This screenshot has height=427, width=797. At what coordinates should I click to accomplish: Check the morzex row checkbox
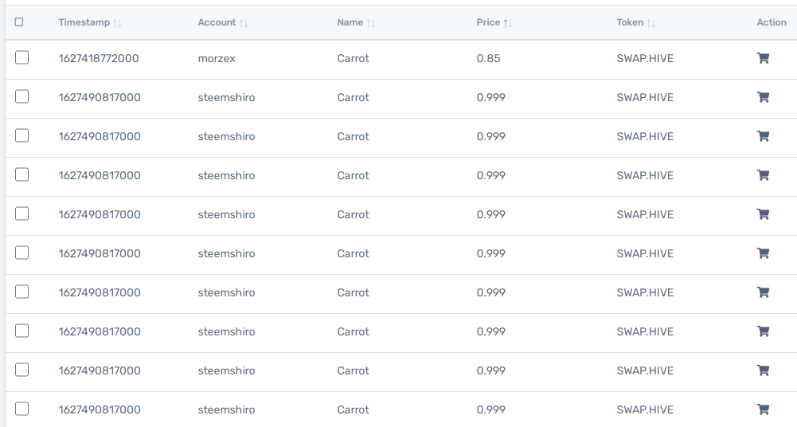tap(21, 57)
